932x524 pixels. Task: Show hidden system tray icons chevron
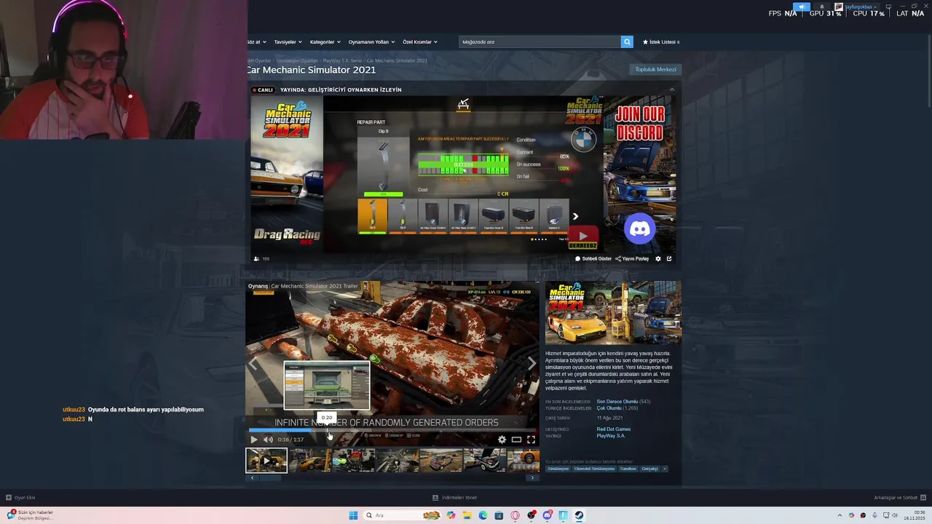[x=839, y=515]
